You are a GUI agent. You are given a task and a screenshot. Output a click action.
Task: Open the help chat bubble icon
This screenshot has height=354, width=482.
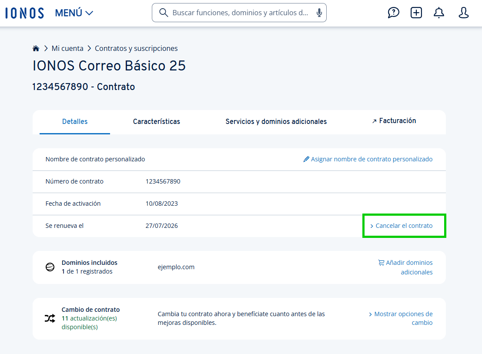coord(393,13)
